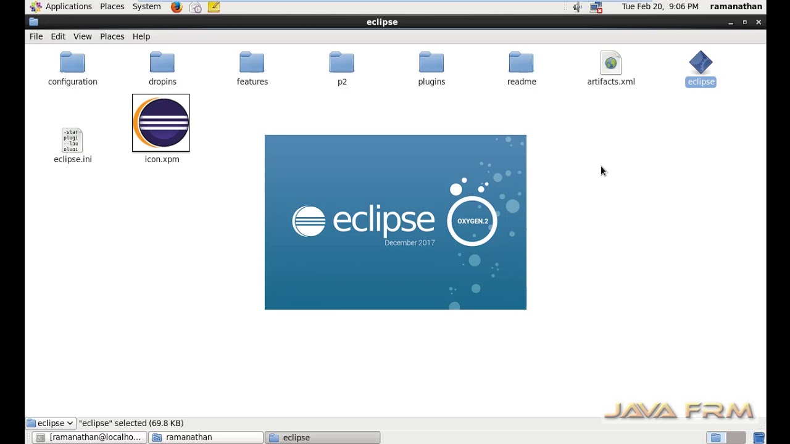Click the date and time clock
790x444 pixels.
(x=660, y=7)
